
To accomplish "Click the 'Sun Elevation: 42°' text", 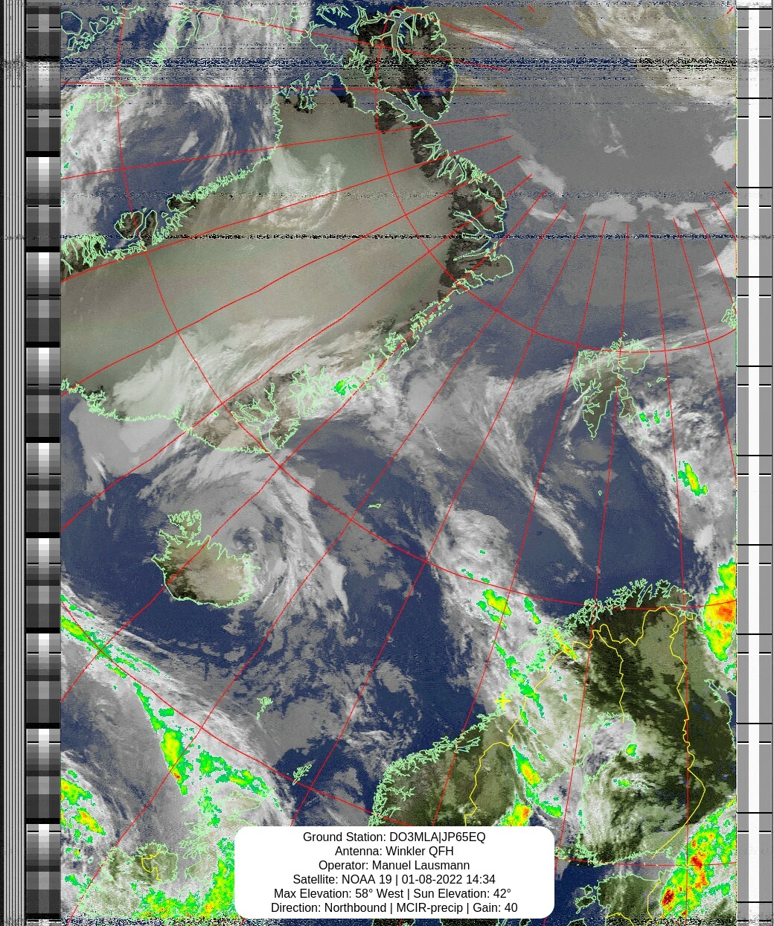I will (462, 894).
